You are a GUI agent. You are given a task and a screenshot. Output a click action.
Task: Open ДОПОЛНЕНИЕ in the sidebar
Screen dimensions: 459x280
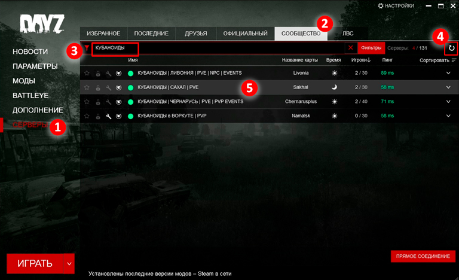(38, 110)
